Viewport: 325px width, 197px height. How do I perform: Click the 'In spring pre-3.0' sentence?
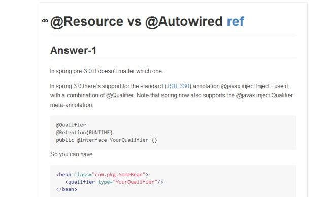click(107, 71)
